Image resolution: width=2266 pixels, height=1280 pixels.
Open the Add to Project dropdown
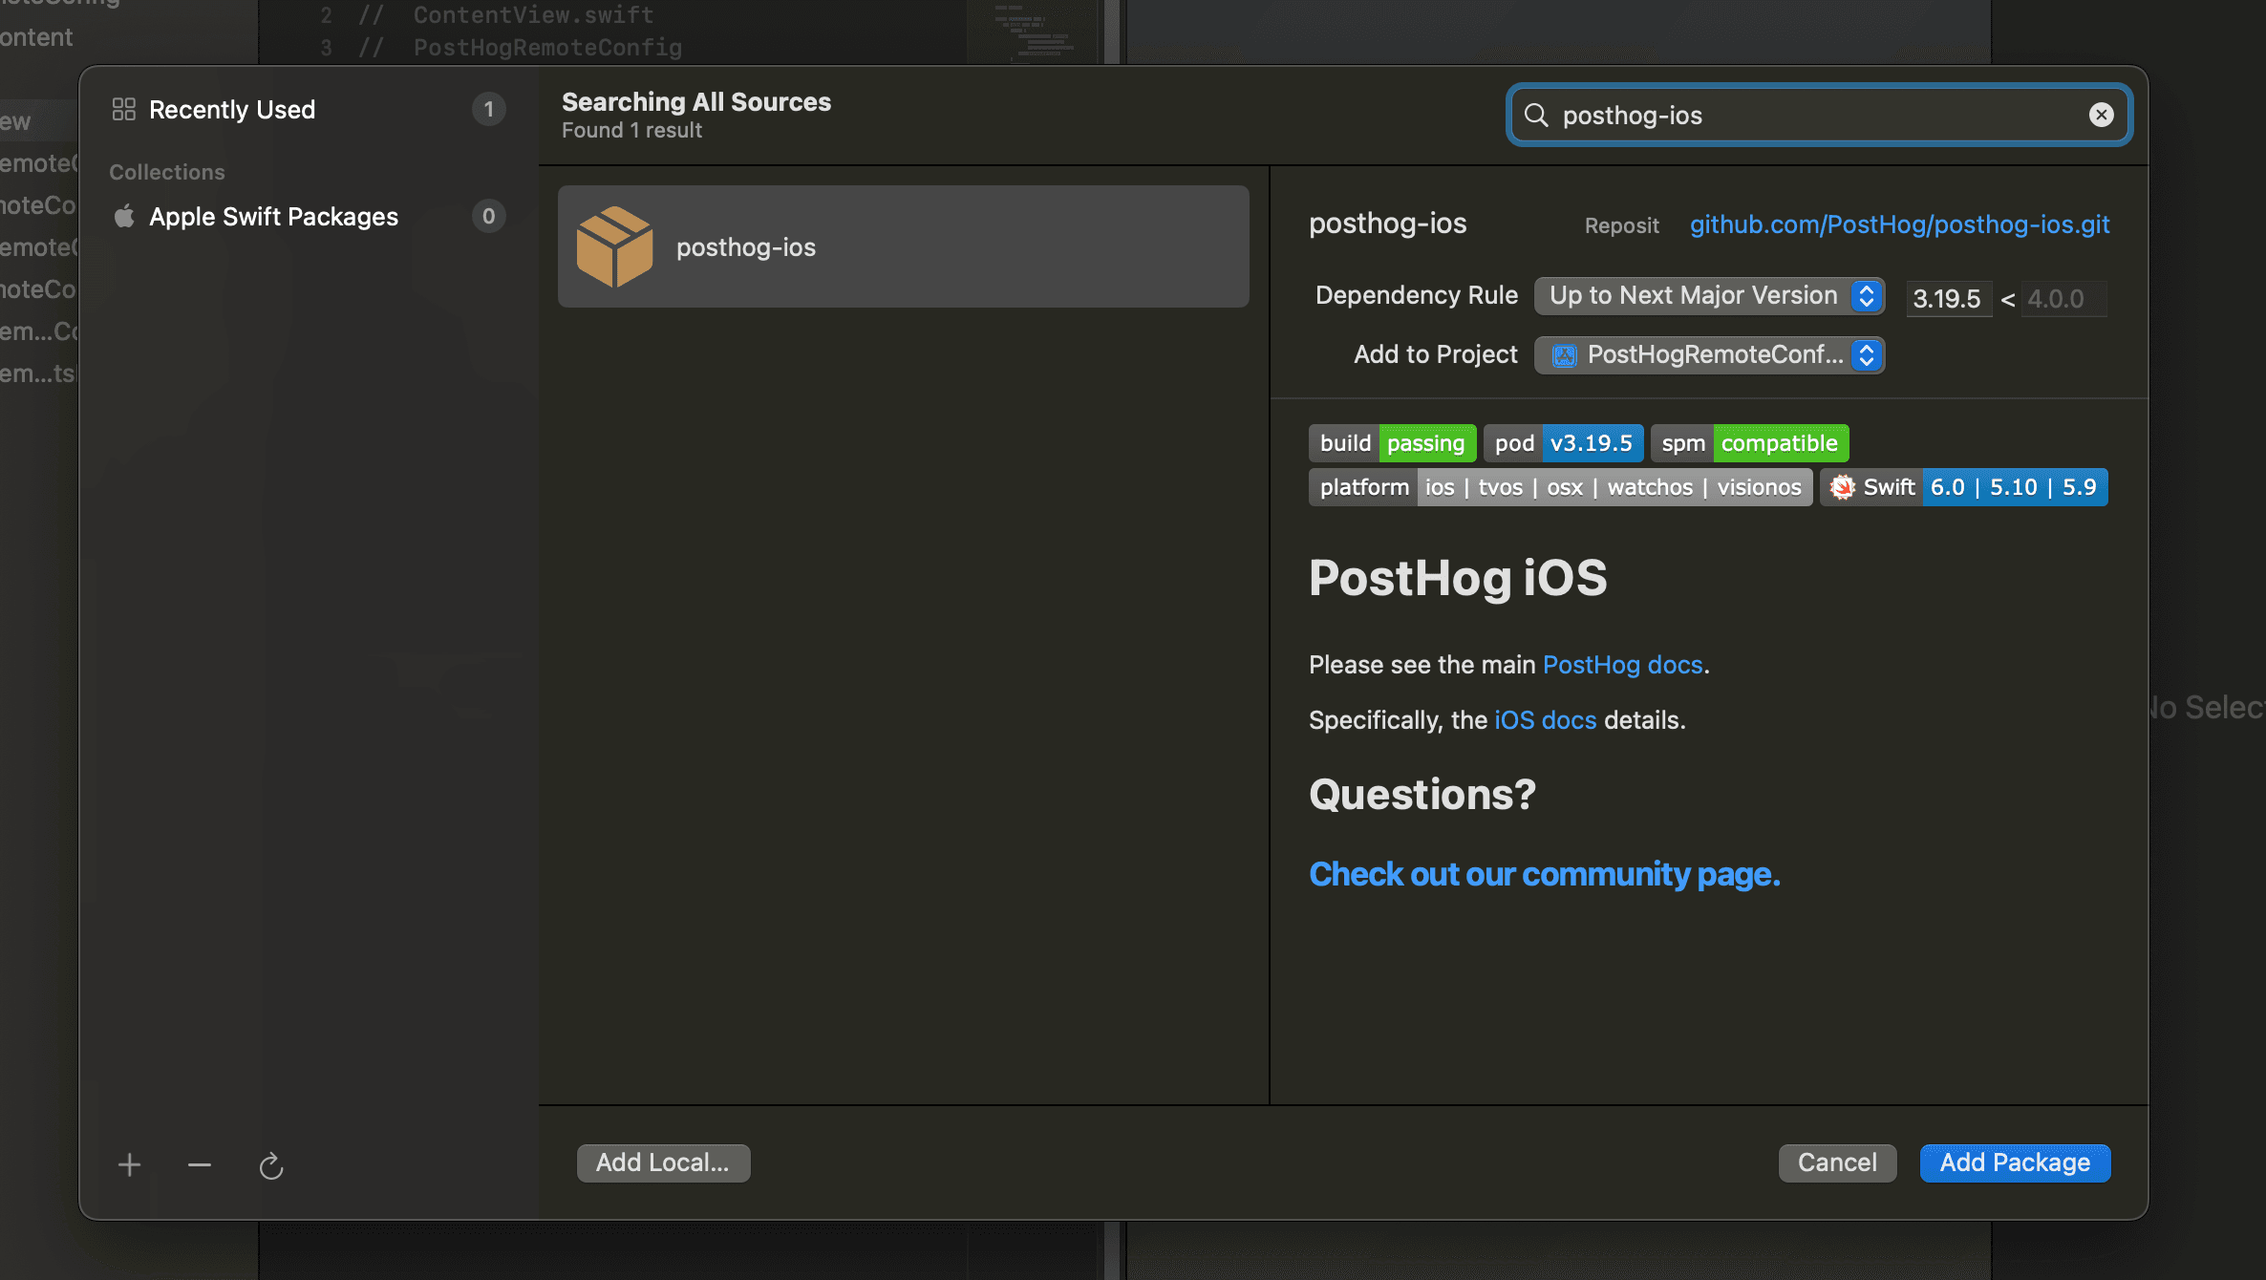tap(1709, 354)
